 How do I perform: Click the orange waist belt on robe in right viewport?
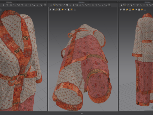[x=147, y=41]
